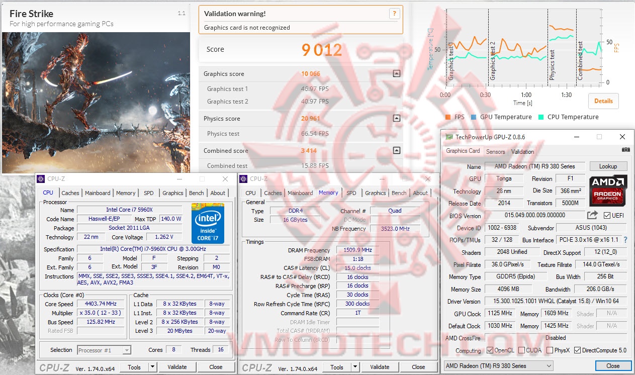Open the About tab in left CPU-Z
The image size is (635, 375).
click(218, 193)
